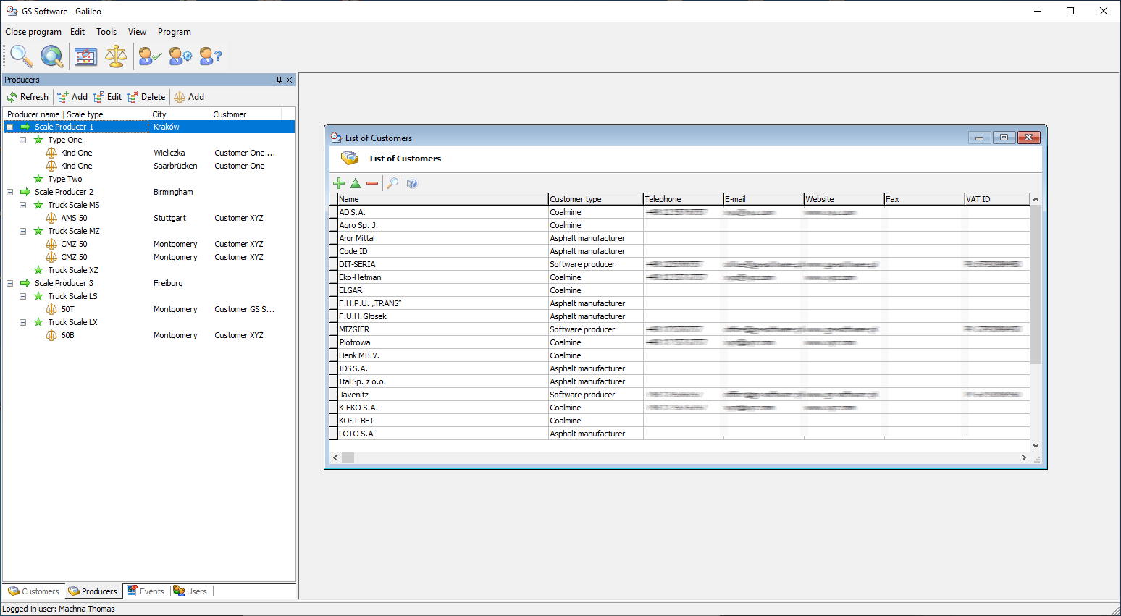Collapse the Truck Scale MS node
The image size is (1121, 616).
(23, 206)
